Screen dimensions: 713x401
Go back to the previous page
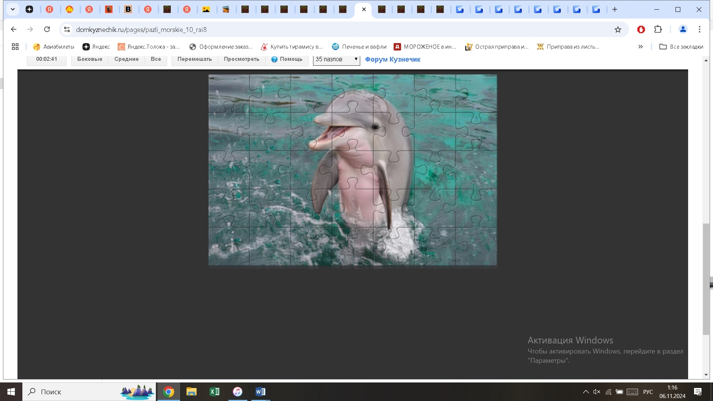[14, 29]
